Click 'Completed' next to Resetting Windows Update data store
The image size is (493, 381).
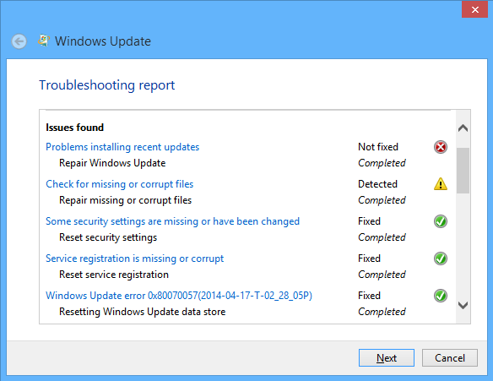pos(382,312)
